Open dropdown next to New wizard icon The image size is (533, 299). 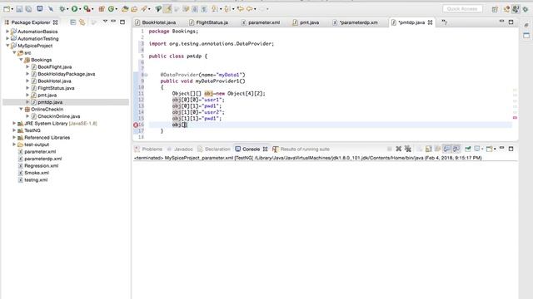(12, 9)
